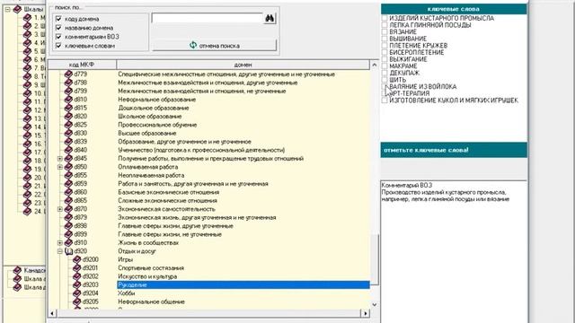Check keyword ИЗГОТОВЛЕНИЕ КУКОЛ И МЯГКИХ ИГРУШЕК
The height and width of the screenshot is (323, 575).
pos(385,100)
